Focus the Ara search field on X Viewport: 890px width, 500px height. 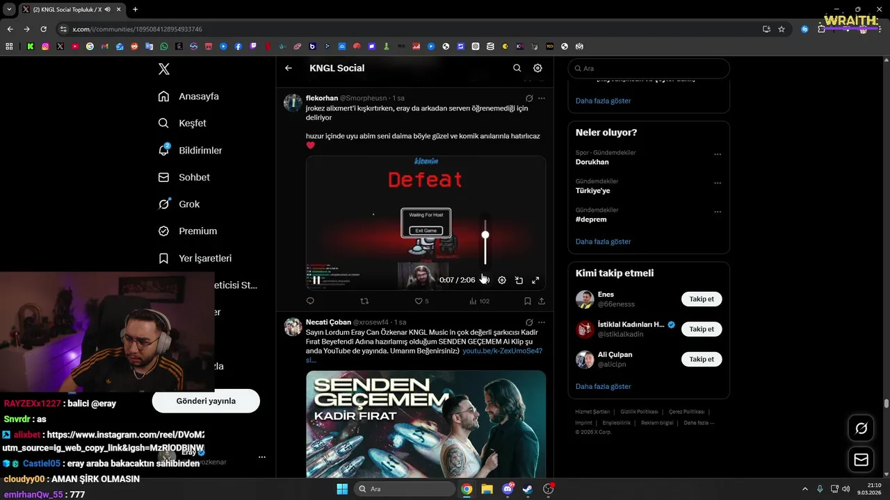pos(649,68)
